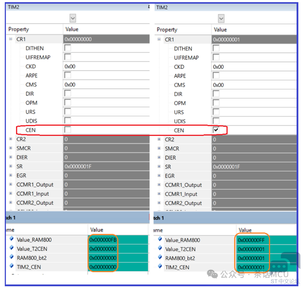Collapse the CR1 register in left panel
The height and width of the screenshot is (288, 304).
coord(10,39)
